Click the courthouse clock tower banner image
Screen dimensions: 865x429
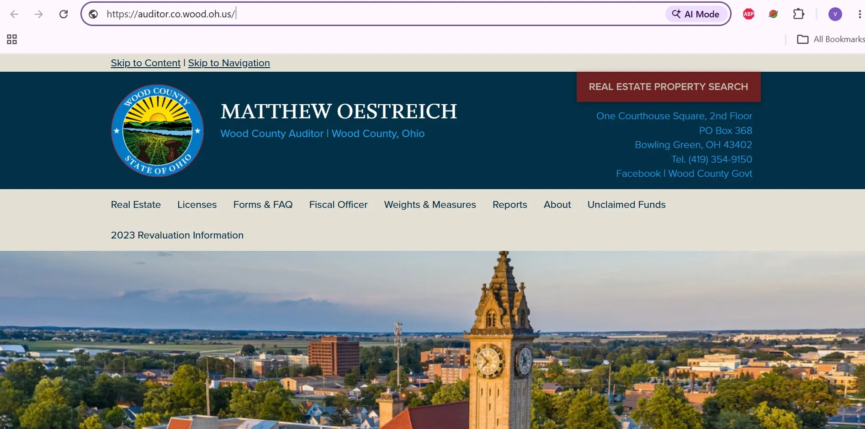tap(432, 340)
